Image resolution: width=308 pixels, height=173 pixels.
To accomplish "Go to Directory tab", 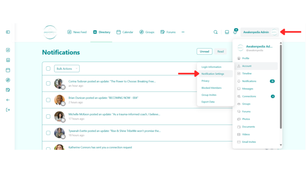I will click(102, 32).
